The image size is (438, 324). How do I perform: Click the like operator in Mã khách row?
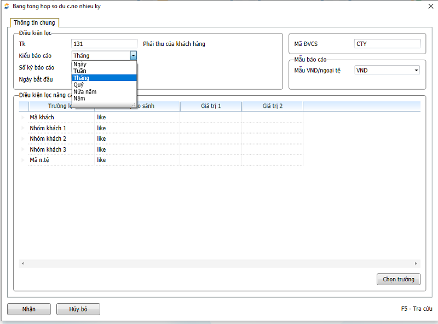coord(101,117)
